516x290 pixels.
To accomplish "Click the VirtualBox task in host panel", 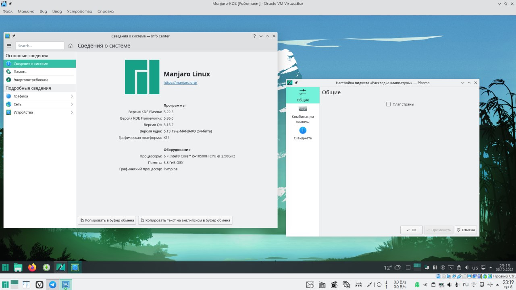I will [x=66, y=284].
